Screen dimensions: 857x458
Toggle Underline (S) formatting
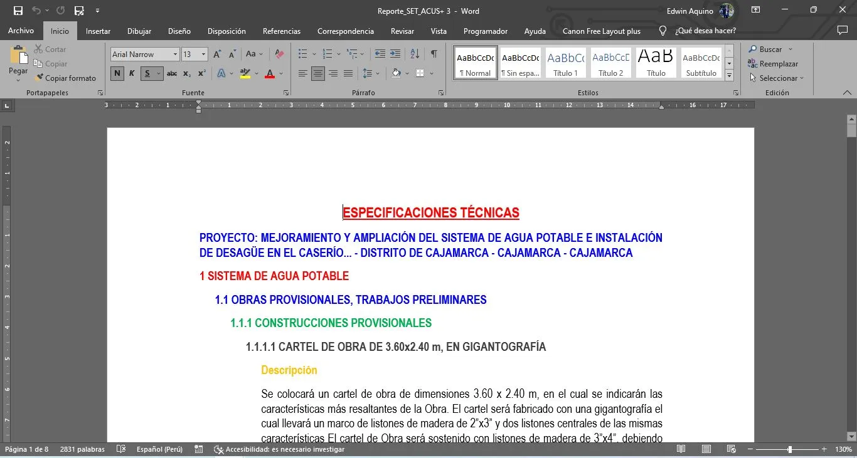click(147, 73)
